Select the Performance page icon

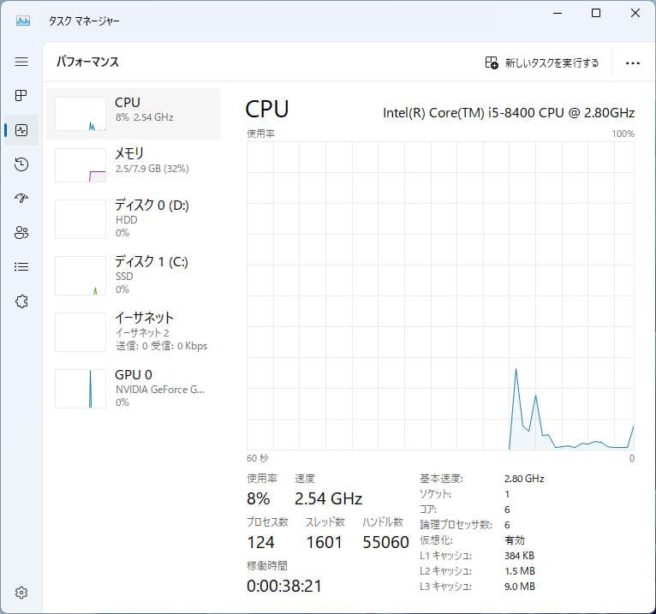pos(21,130)
